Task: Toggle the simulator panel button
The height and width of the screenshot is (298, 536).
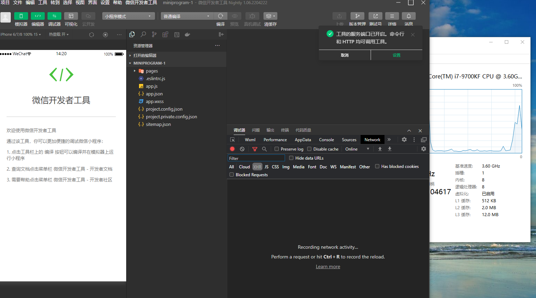Action: point(21,16)
